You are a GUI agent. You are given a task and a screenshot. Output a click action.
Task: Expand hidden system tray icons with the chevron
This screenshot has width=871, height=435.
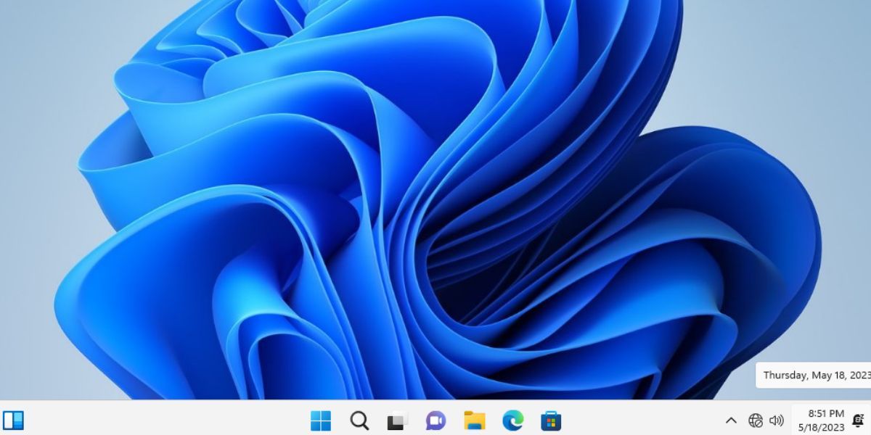(730, 420)
